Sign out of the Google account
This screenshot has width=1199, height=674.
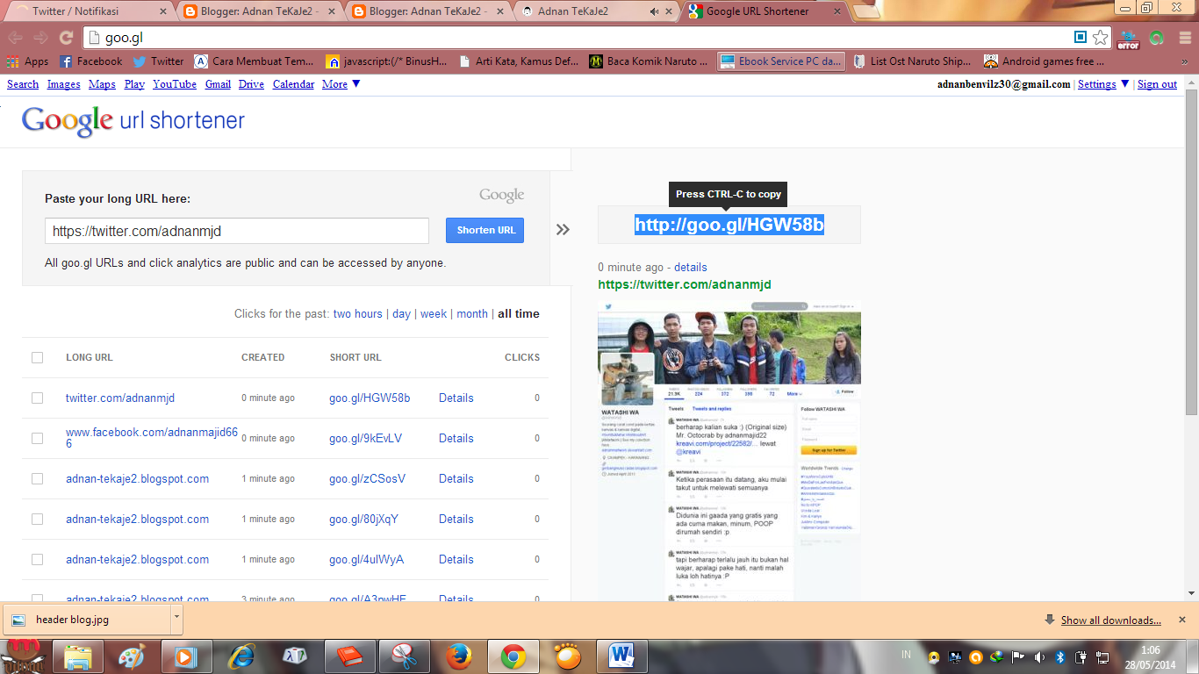click(x=1157, y=84)
